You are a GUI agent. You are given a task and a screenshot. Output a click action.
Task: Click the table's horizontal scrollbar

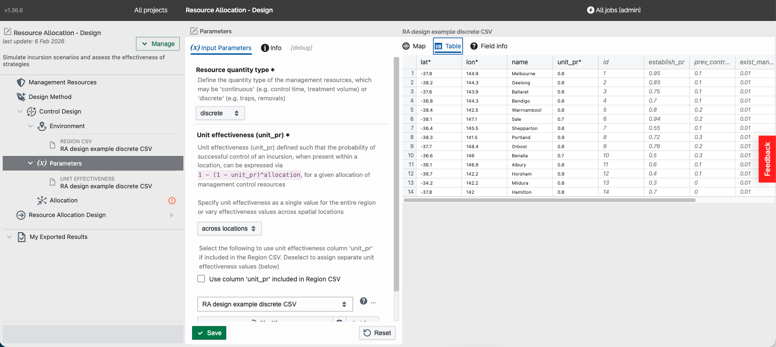pos(549,200)
